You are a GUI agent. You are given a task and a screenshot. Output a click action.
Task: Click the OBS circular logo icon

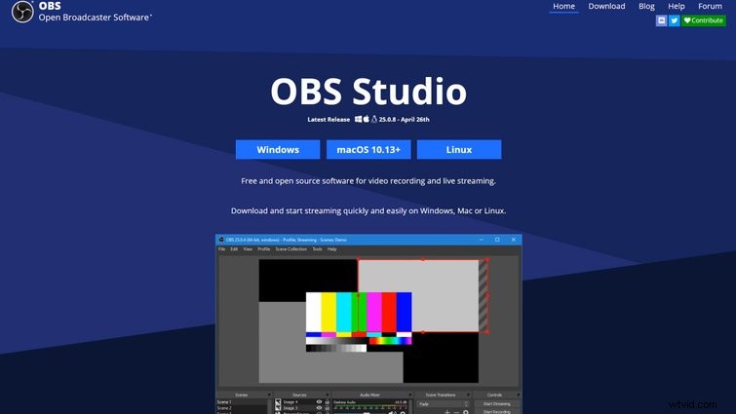tap(22, 12)
